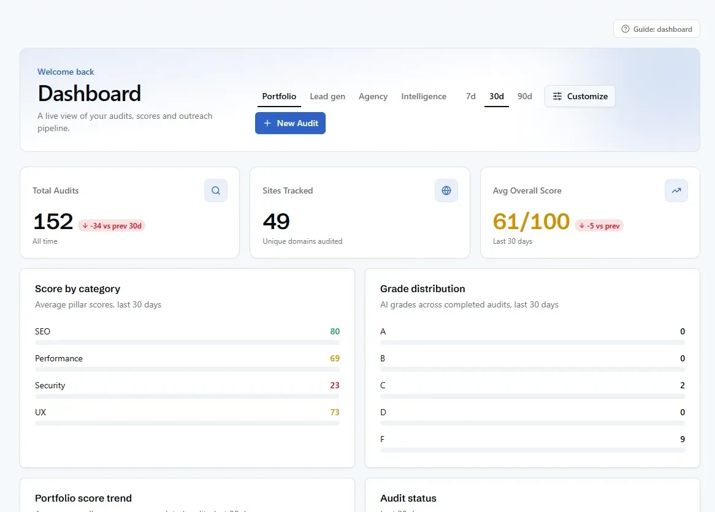Screen dimensions: 715x512
Task: Click the trend arrow icon on Avg Overall Score card
Action: 676,190
